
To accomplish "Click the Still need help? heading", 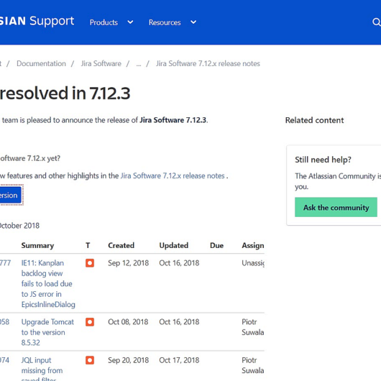I will (323, 160).
